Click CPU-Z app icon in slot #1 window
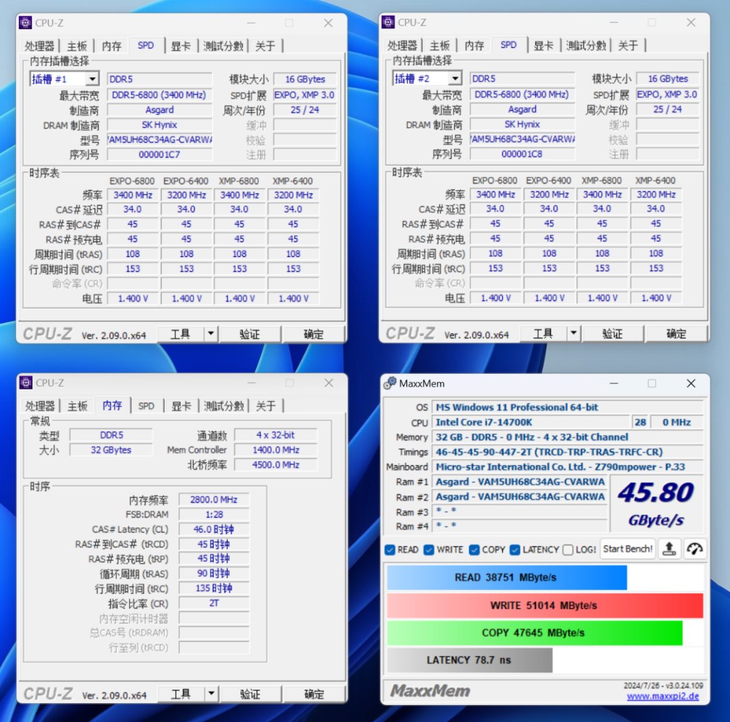 [x=26, y=22]
